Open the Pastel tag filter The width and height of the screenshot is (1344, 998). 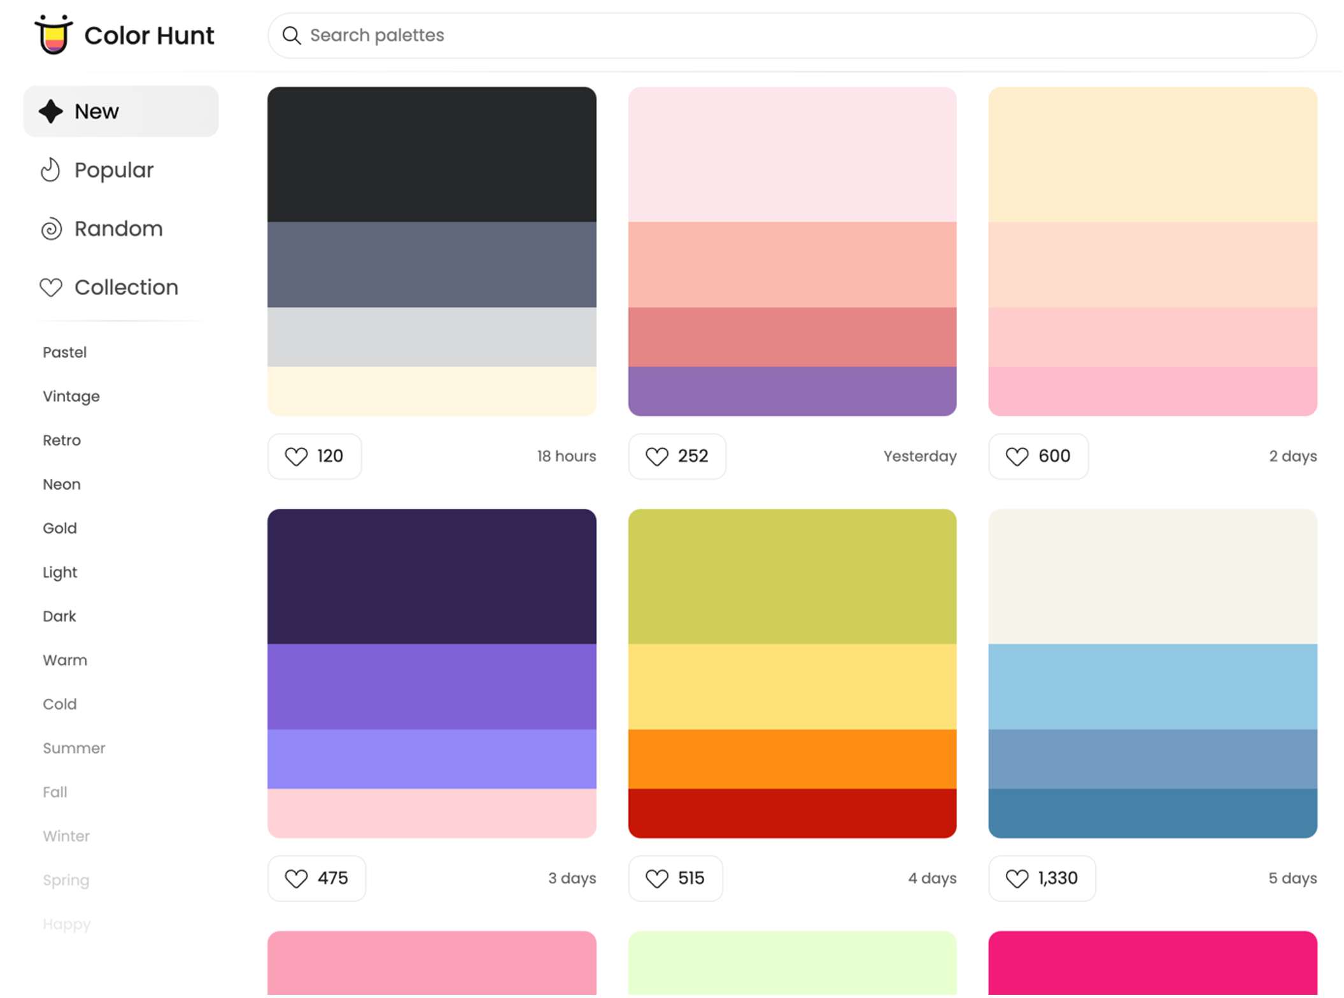pos(64,352)
